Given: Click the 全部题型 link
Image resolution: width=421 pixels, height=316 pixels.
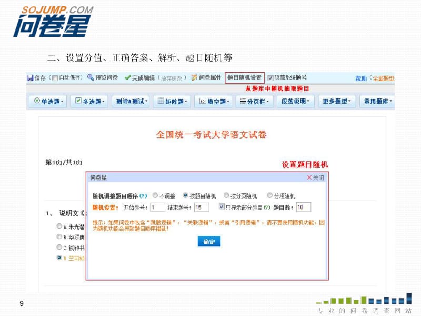Looking at the screenshot, I should 384,78.
